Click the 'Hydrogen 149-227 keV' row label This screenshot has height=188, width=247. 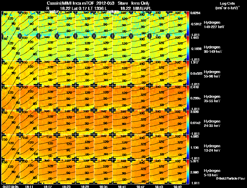click(x=214, y=25)
